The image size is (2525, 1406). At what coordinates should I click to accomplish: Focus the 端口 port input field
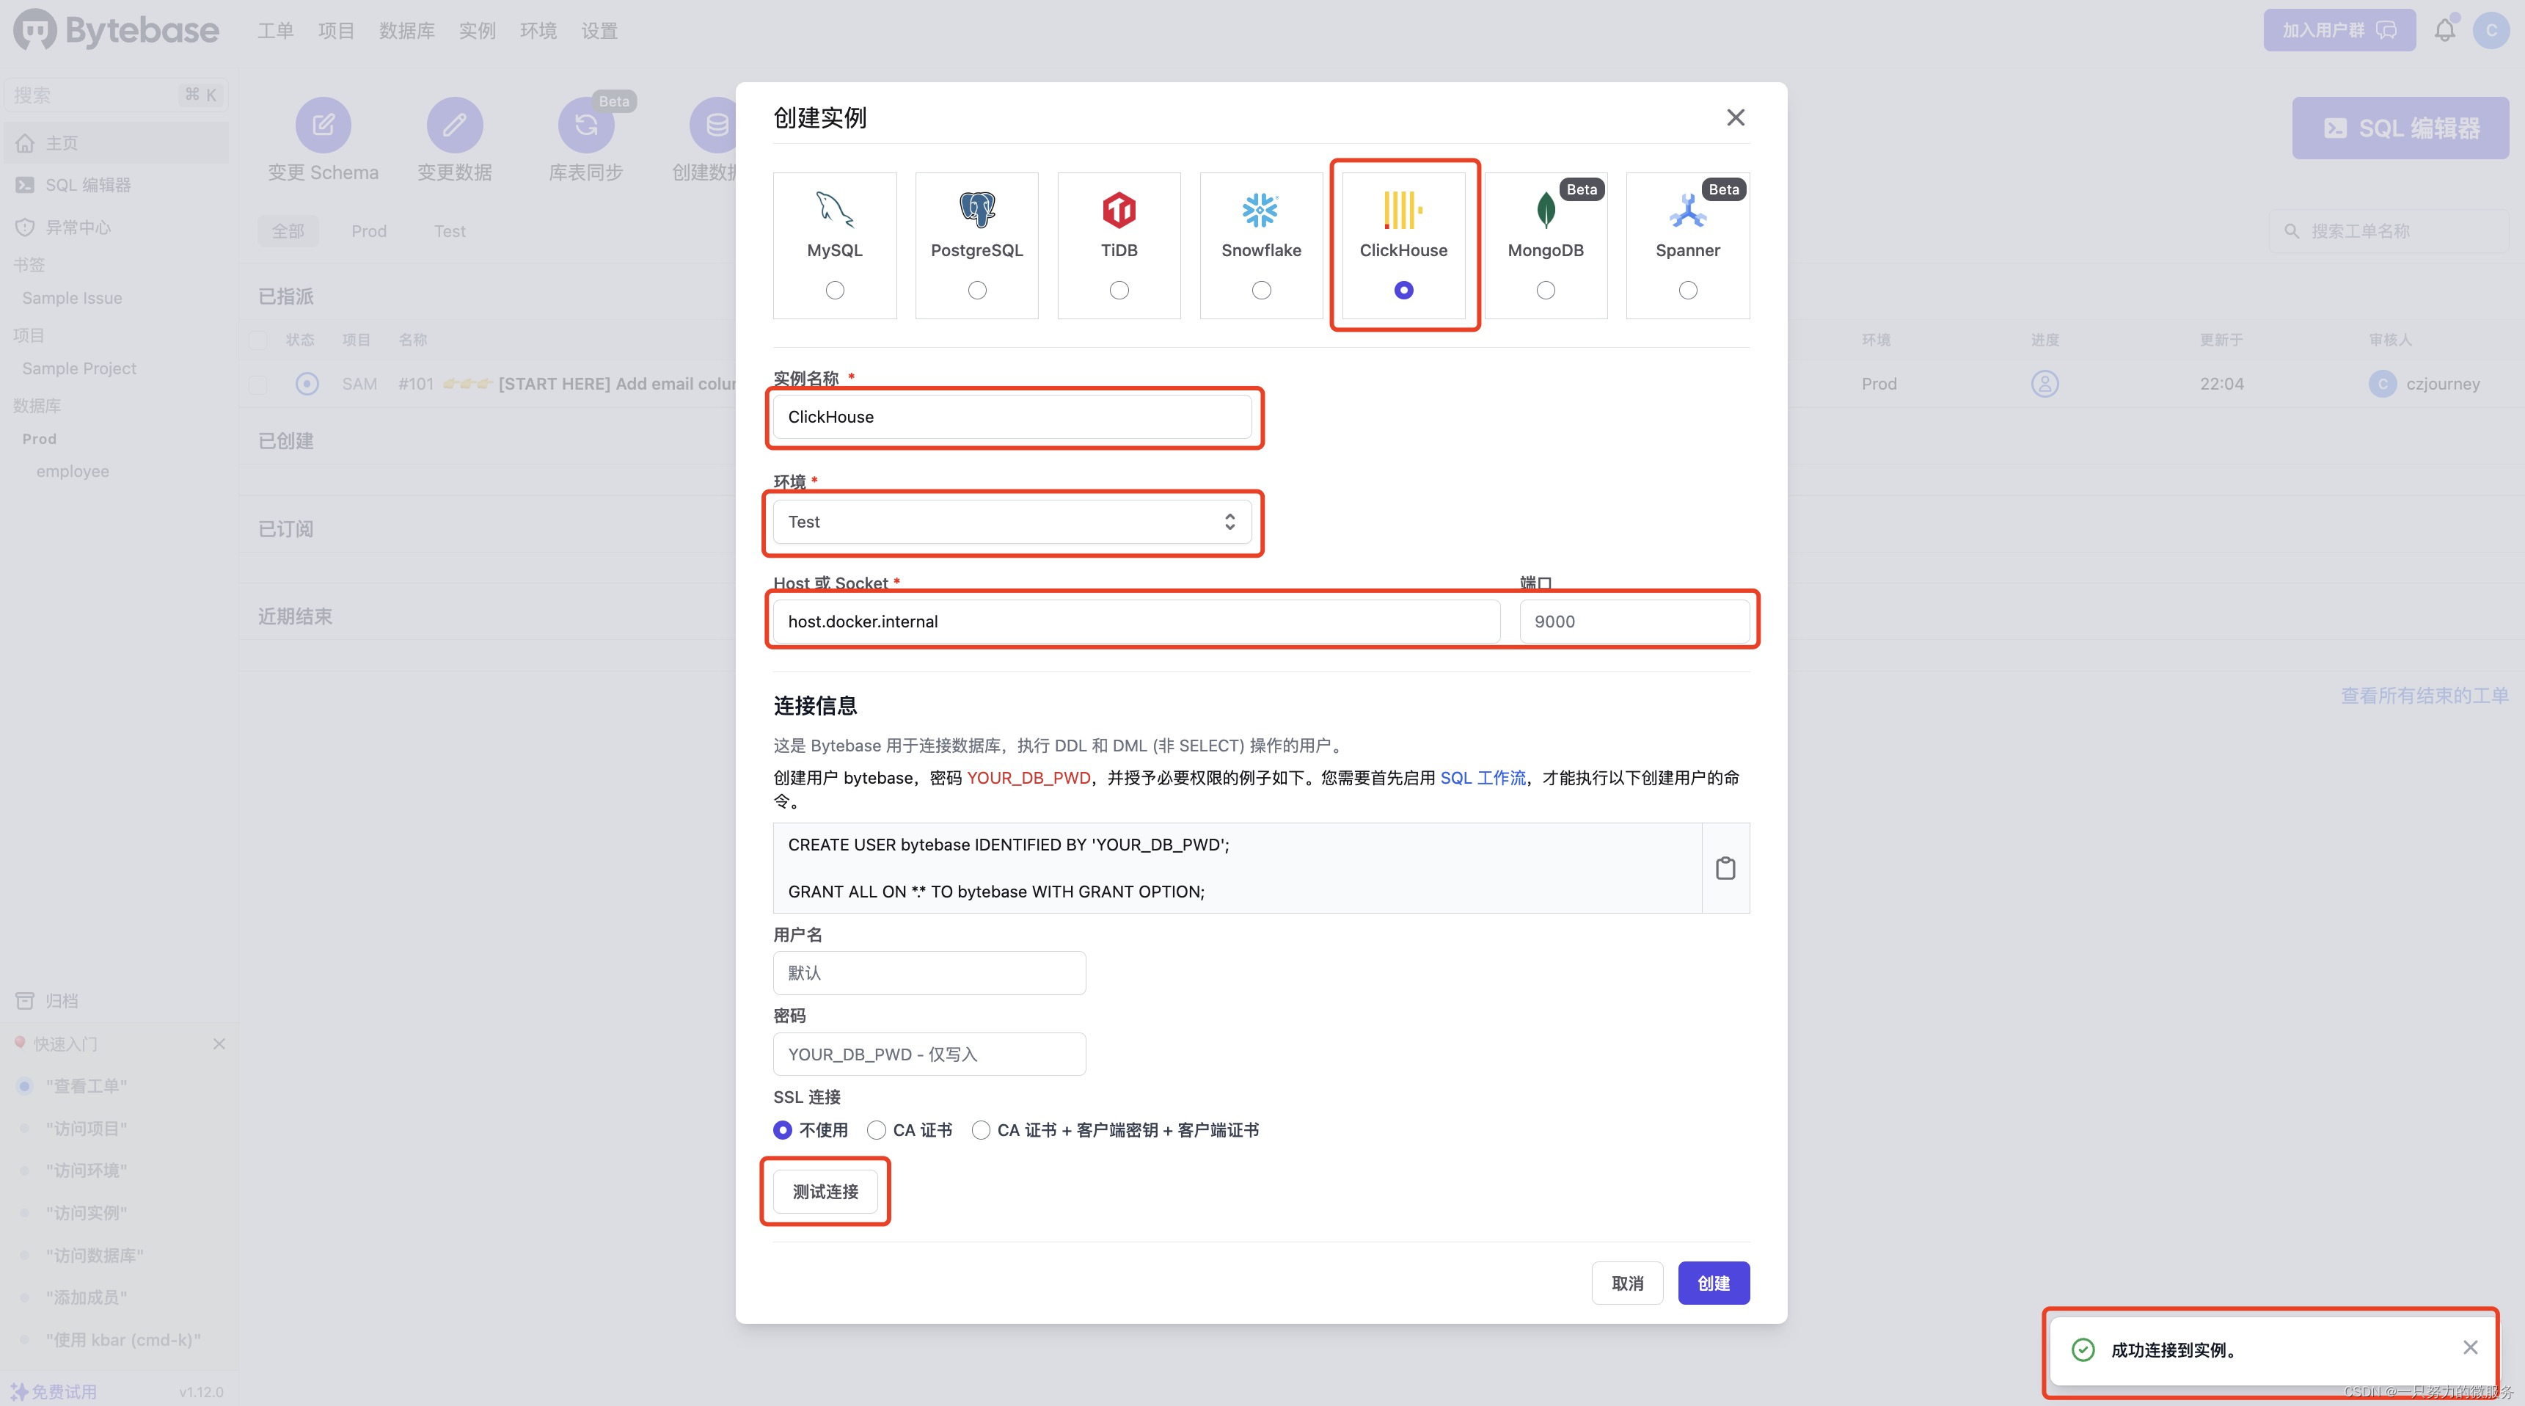click(x=1634, y=621)
